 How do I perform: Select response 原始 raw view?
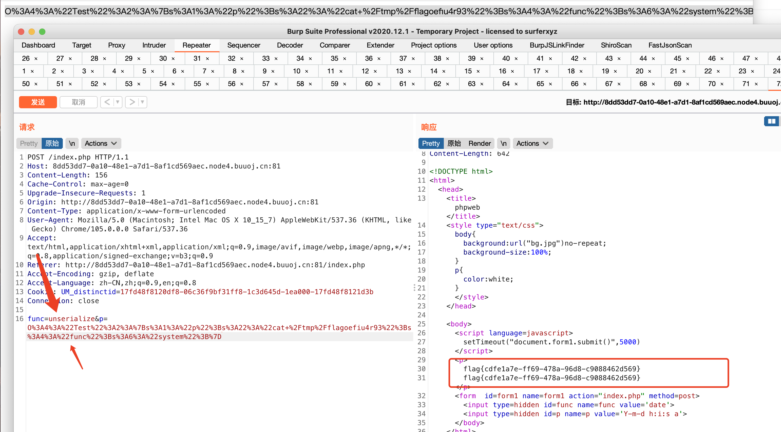(x=454, y=143)
